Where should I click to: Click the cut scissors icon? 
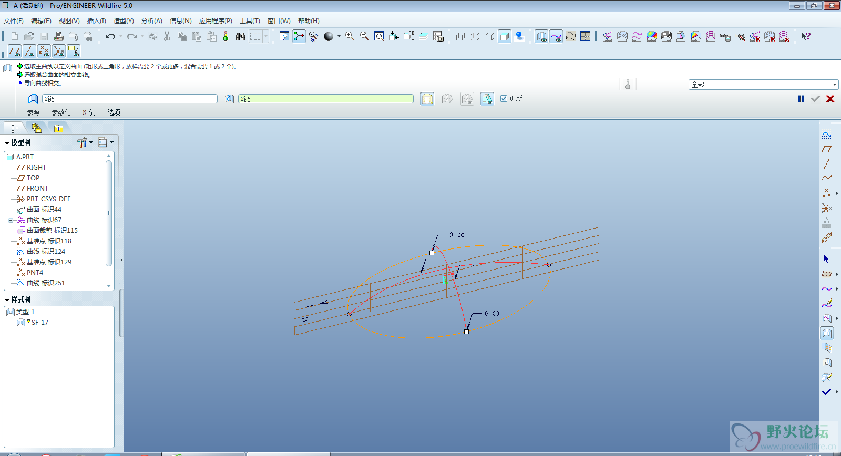(167, 36)
